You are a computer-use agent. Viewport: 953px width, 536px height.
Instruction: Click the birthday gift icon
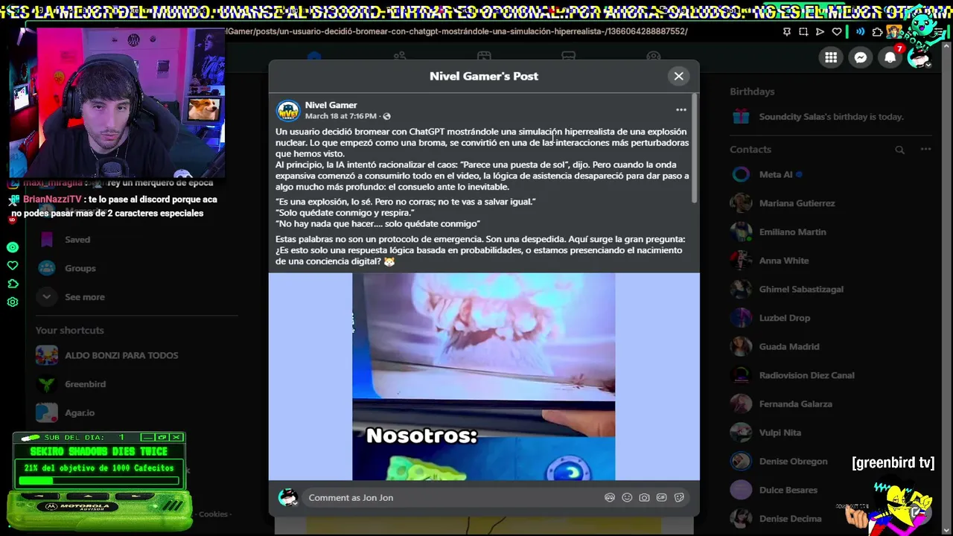tap(741, 116)
